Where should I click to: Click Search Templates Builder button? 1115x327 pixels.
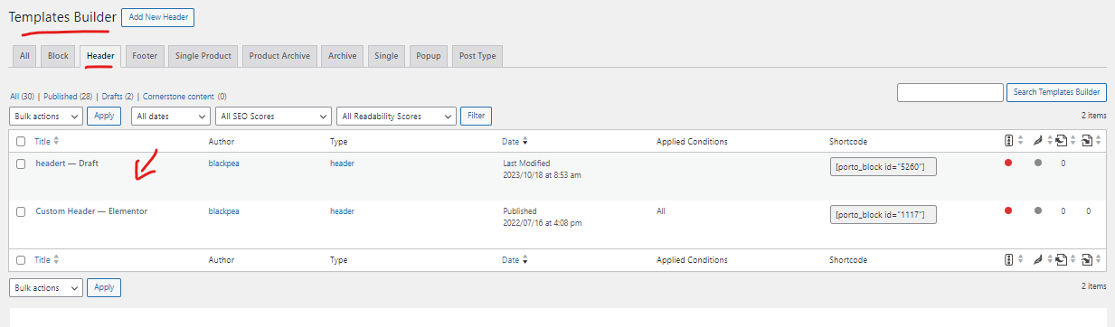tap(1056, 92)
